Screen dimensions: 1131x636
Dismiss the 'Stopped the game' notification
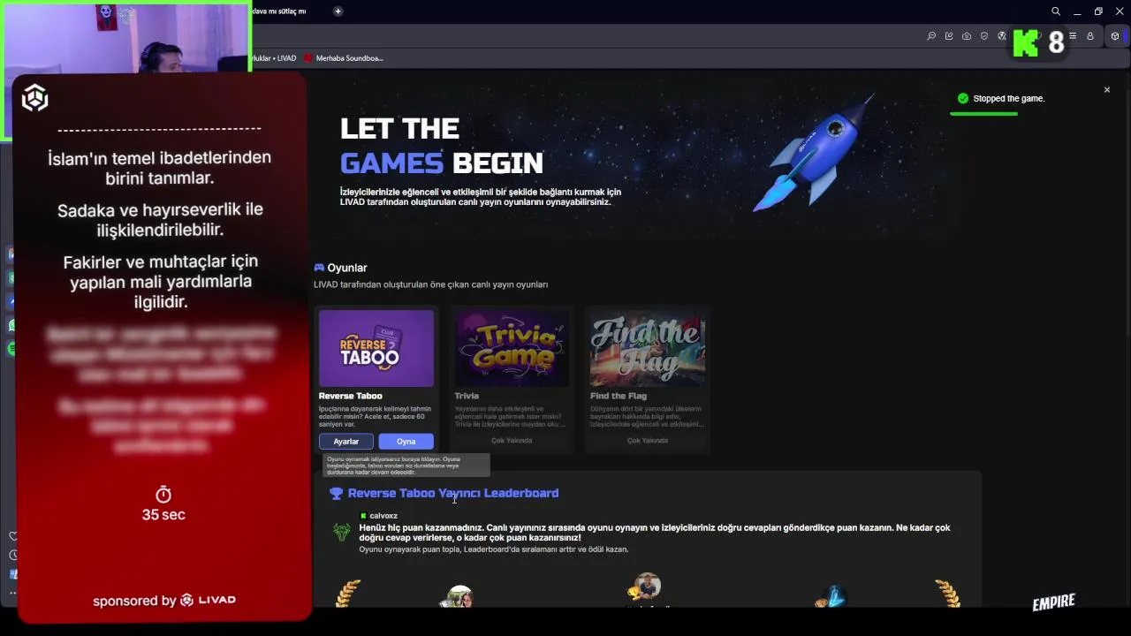coord(1106,90)
